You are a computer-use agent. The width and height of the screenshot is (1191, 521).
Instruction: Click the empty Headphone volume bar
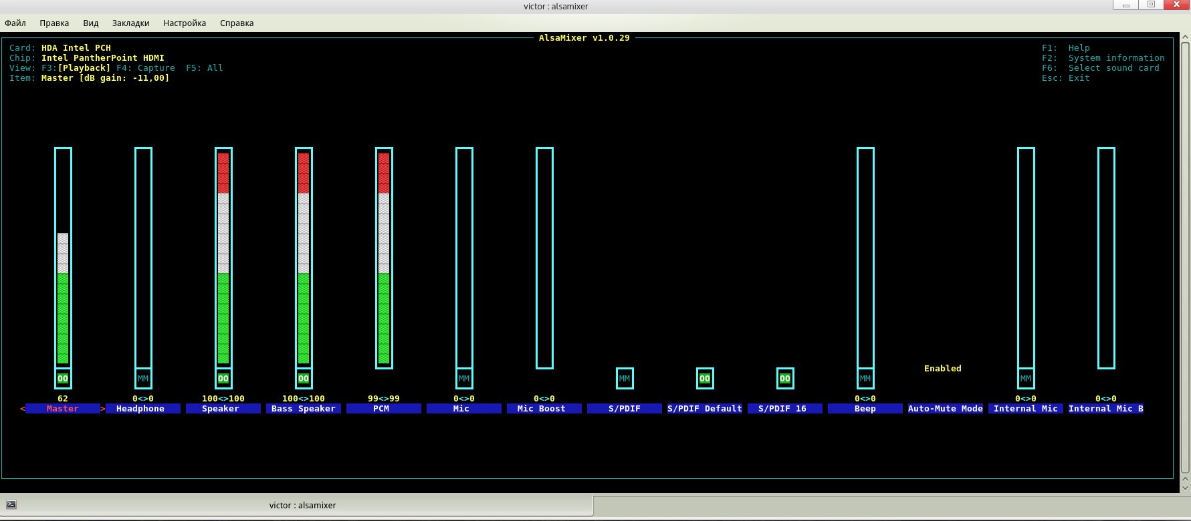pos(143,258)
